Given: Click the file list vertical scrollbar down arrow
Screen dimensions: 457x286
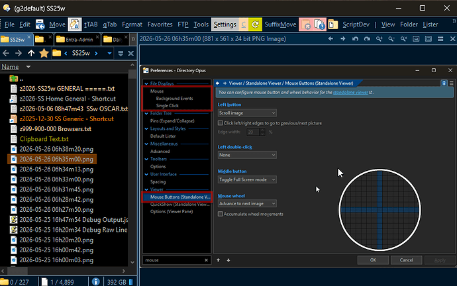Looking at the screenshot, I should 132,262.
